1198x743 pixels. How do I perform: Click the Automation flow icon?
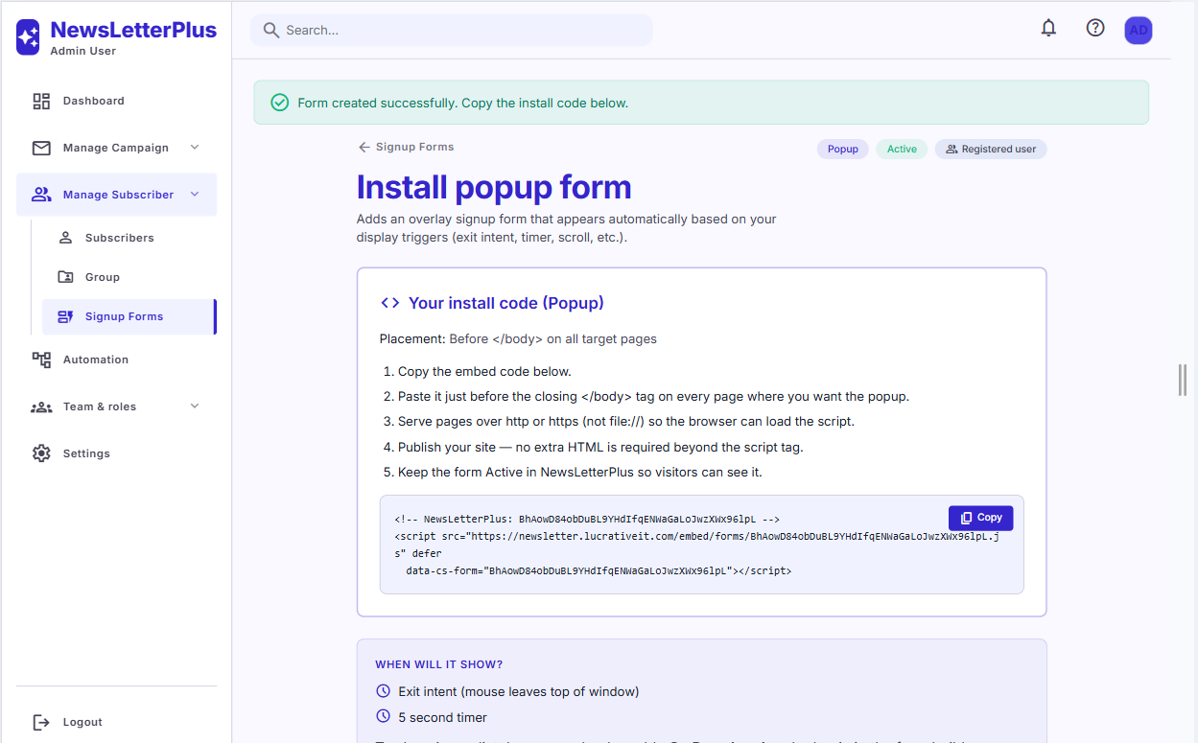[41, 360]
